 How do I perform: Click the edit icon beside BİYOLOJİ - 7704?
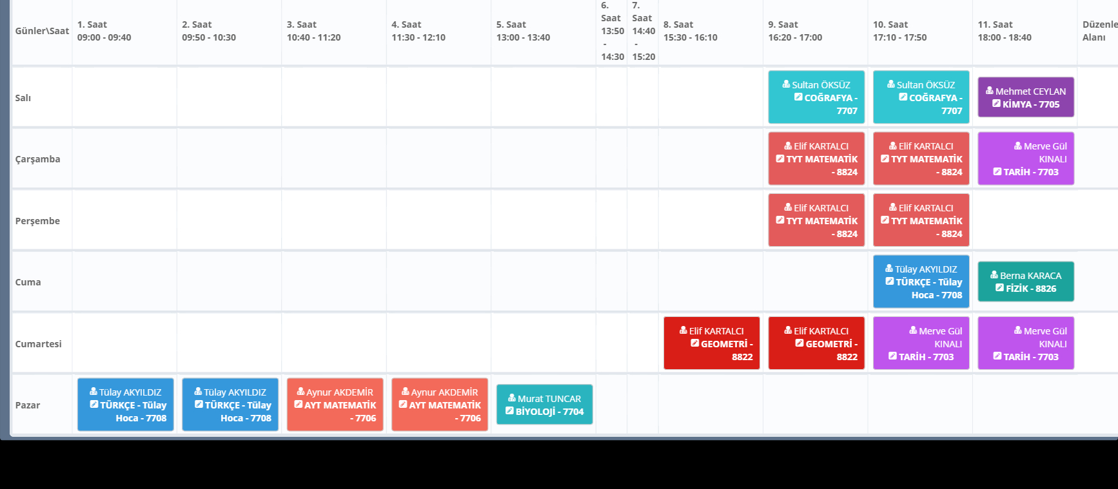pyautogui.click(x=509, y=411)
